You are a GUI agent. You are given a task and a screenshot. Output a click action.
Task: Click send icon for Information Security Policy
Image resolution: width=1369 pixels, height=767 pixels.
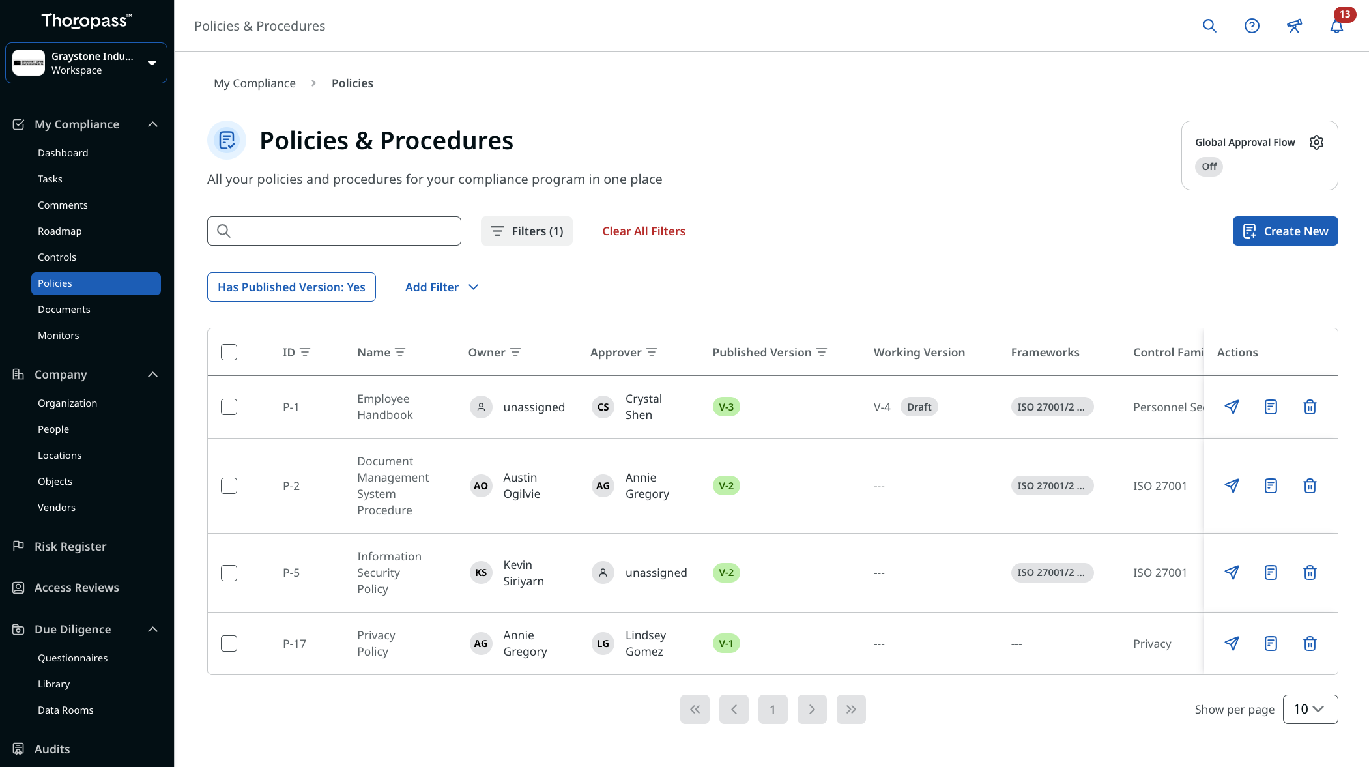[1232, 573]
